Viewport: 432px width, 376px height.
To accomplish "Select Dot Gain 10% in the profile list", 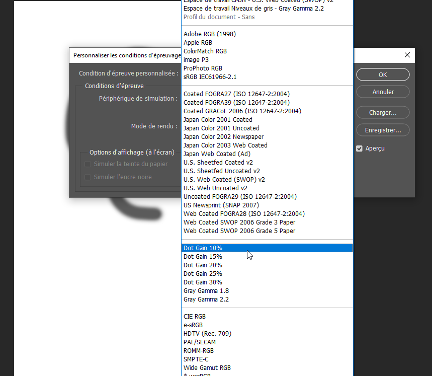I will coord(203,248).
